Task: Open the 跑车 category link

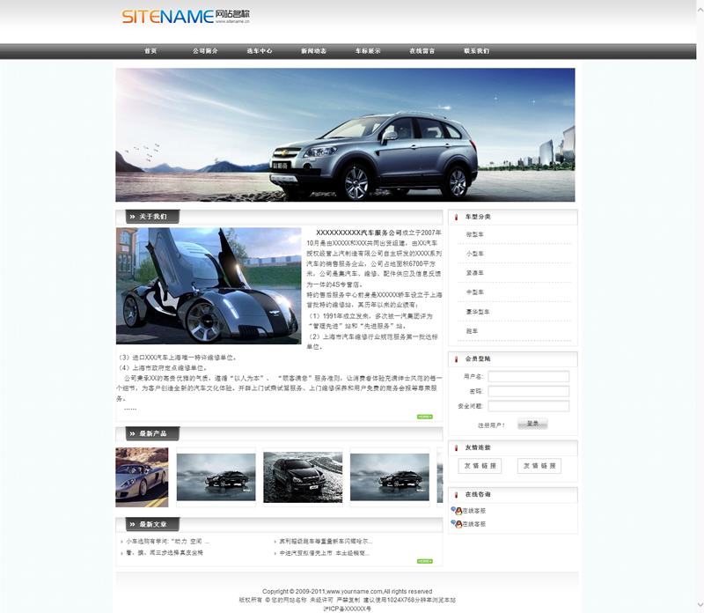Action: pyautogui.click(x=473, y=331)
